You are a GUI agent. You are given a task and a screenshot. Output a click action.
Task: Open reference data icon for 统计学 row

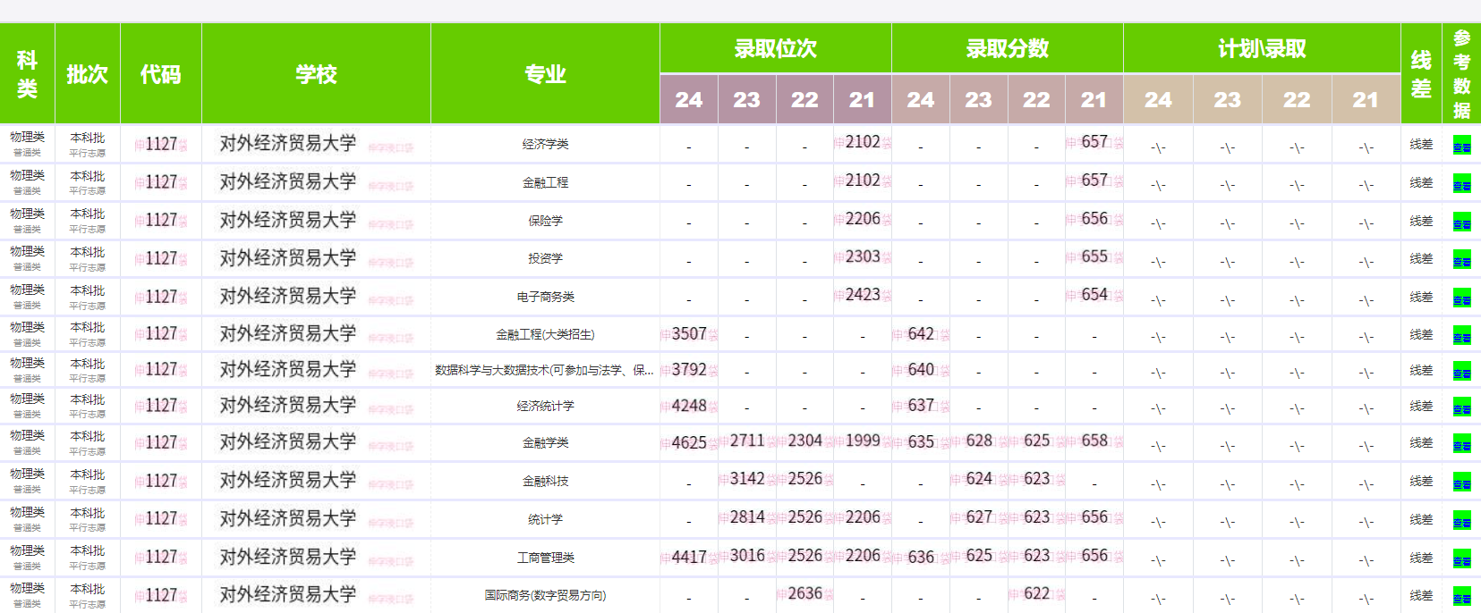click(x=1461, y=521)
